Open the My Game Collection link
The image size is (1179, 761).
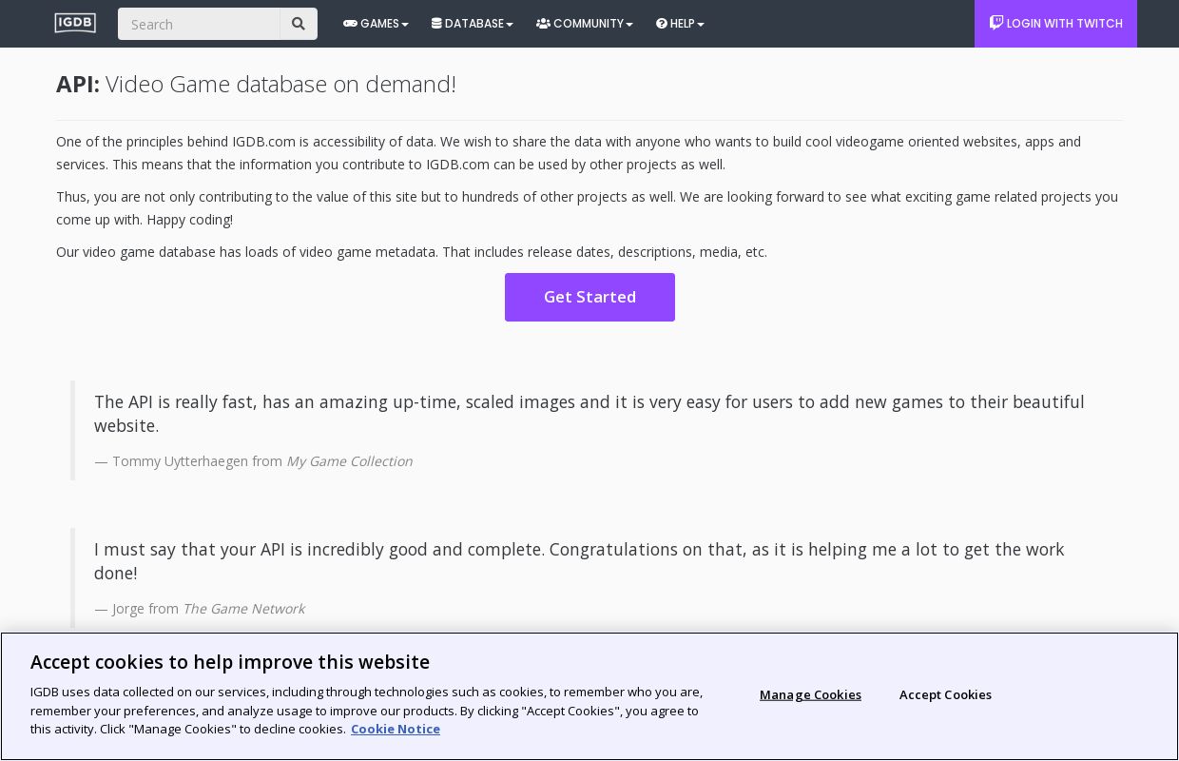pyautogui.click(x=349, y=461)
